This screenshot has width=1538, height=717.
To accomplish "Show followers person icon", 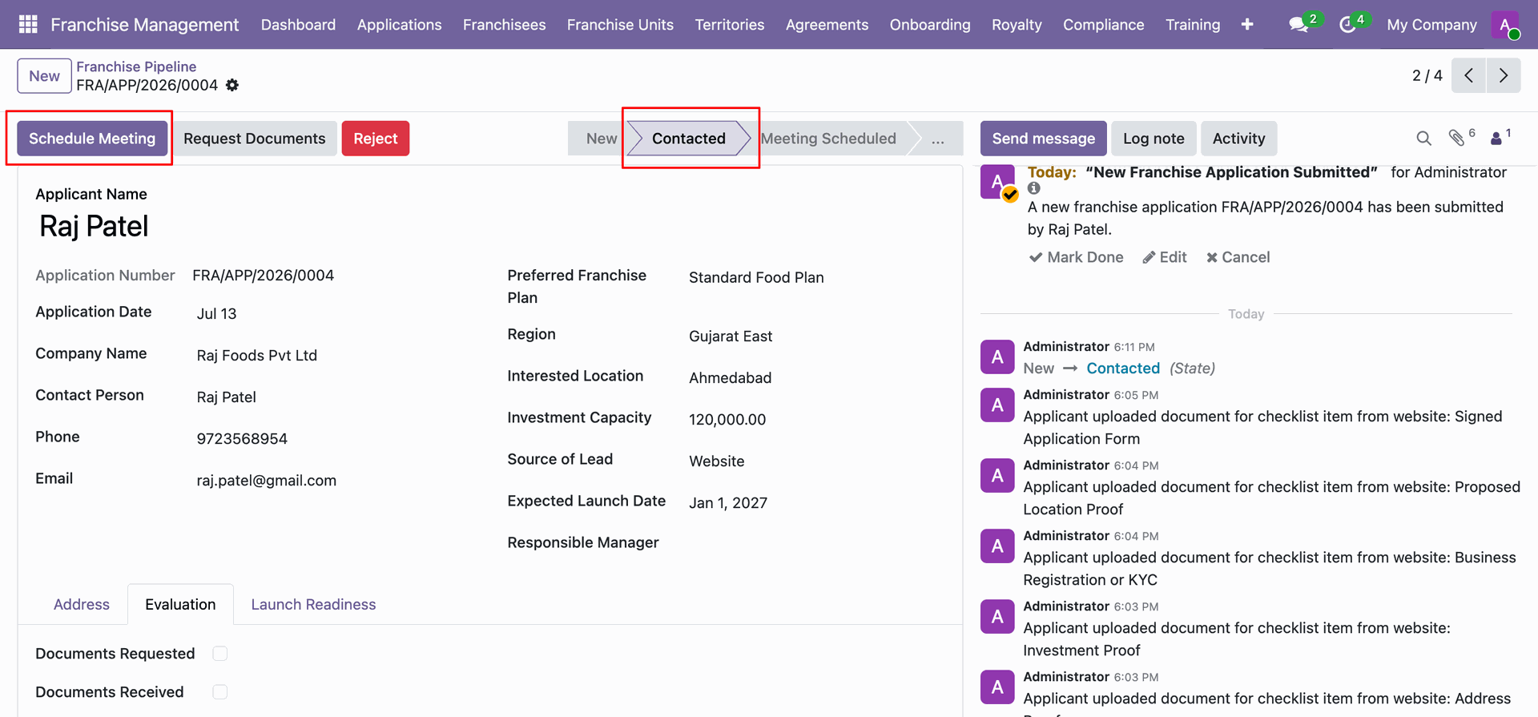I will click(1496, 138).
